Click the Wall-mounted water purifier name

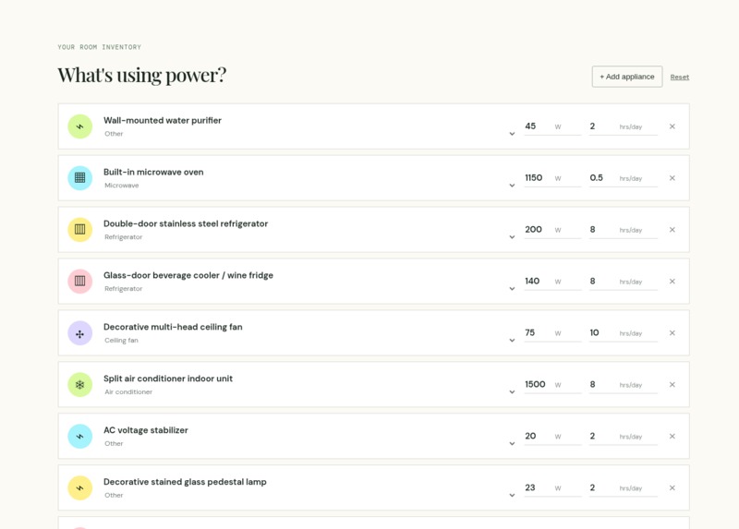163,121
